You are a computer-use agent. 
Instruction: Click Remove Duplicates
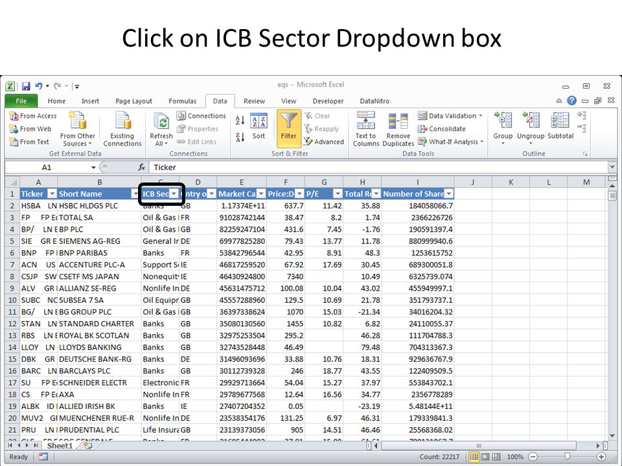point(398,129)
